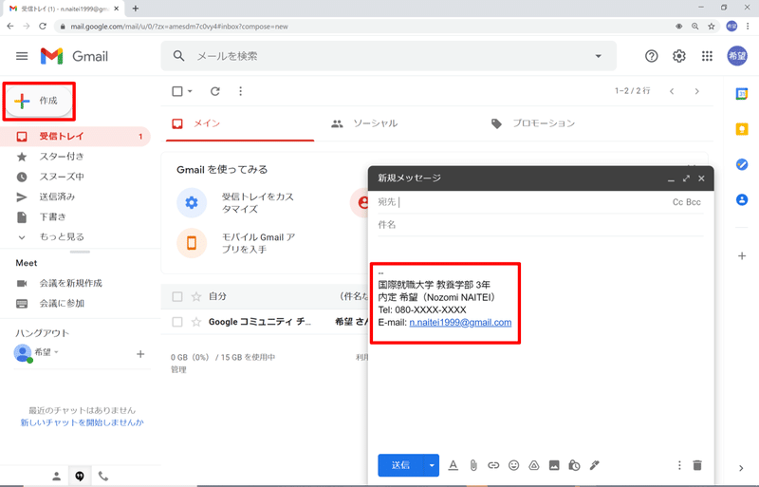759x487 pixels.
Task: Click the search magnifier icon
Action: click(178, 56)
